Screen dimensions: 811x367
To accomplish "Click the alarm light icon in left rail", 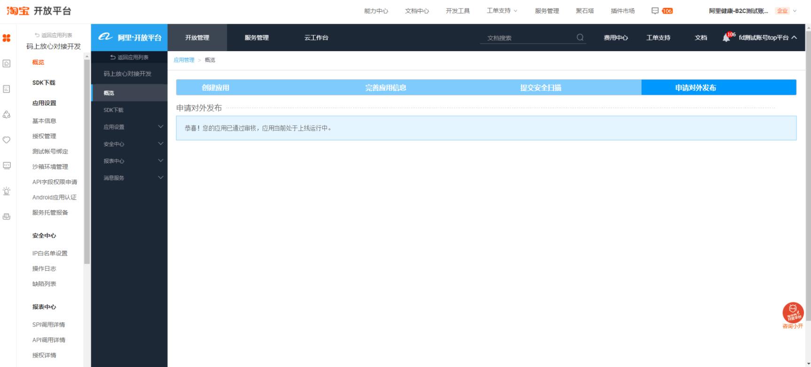I will (7, 191).
